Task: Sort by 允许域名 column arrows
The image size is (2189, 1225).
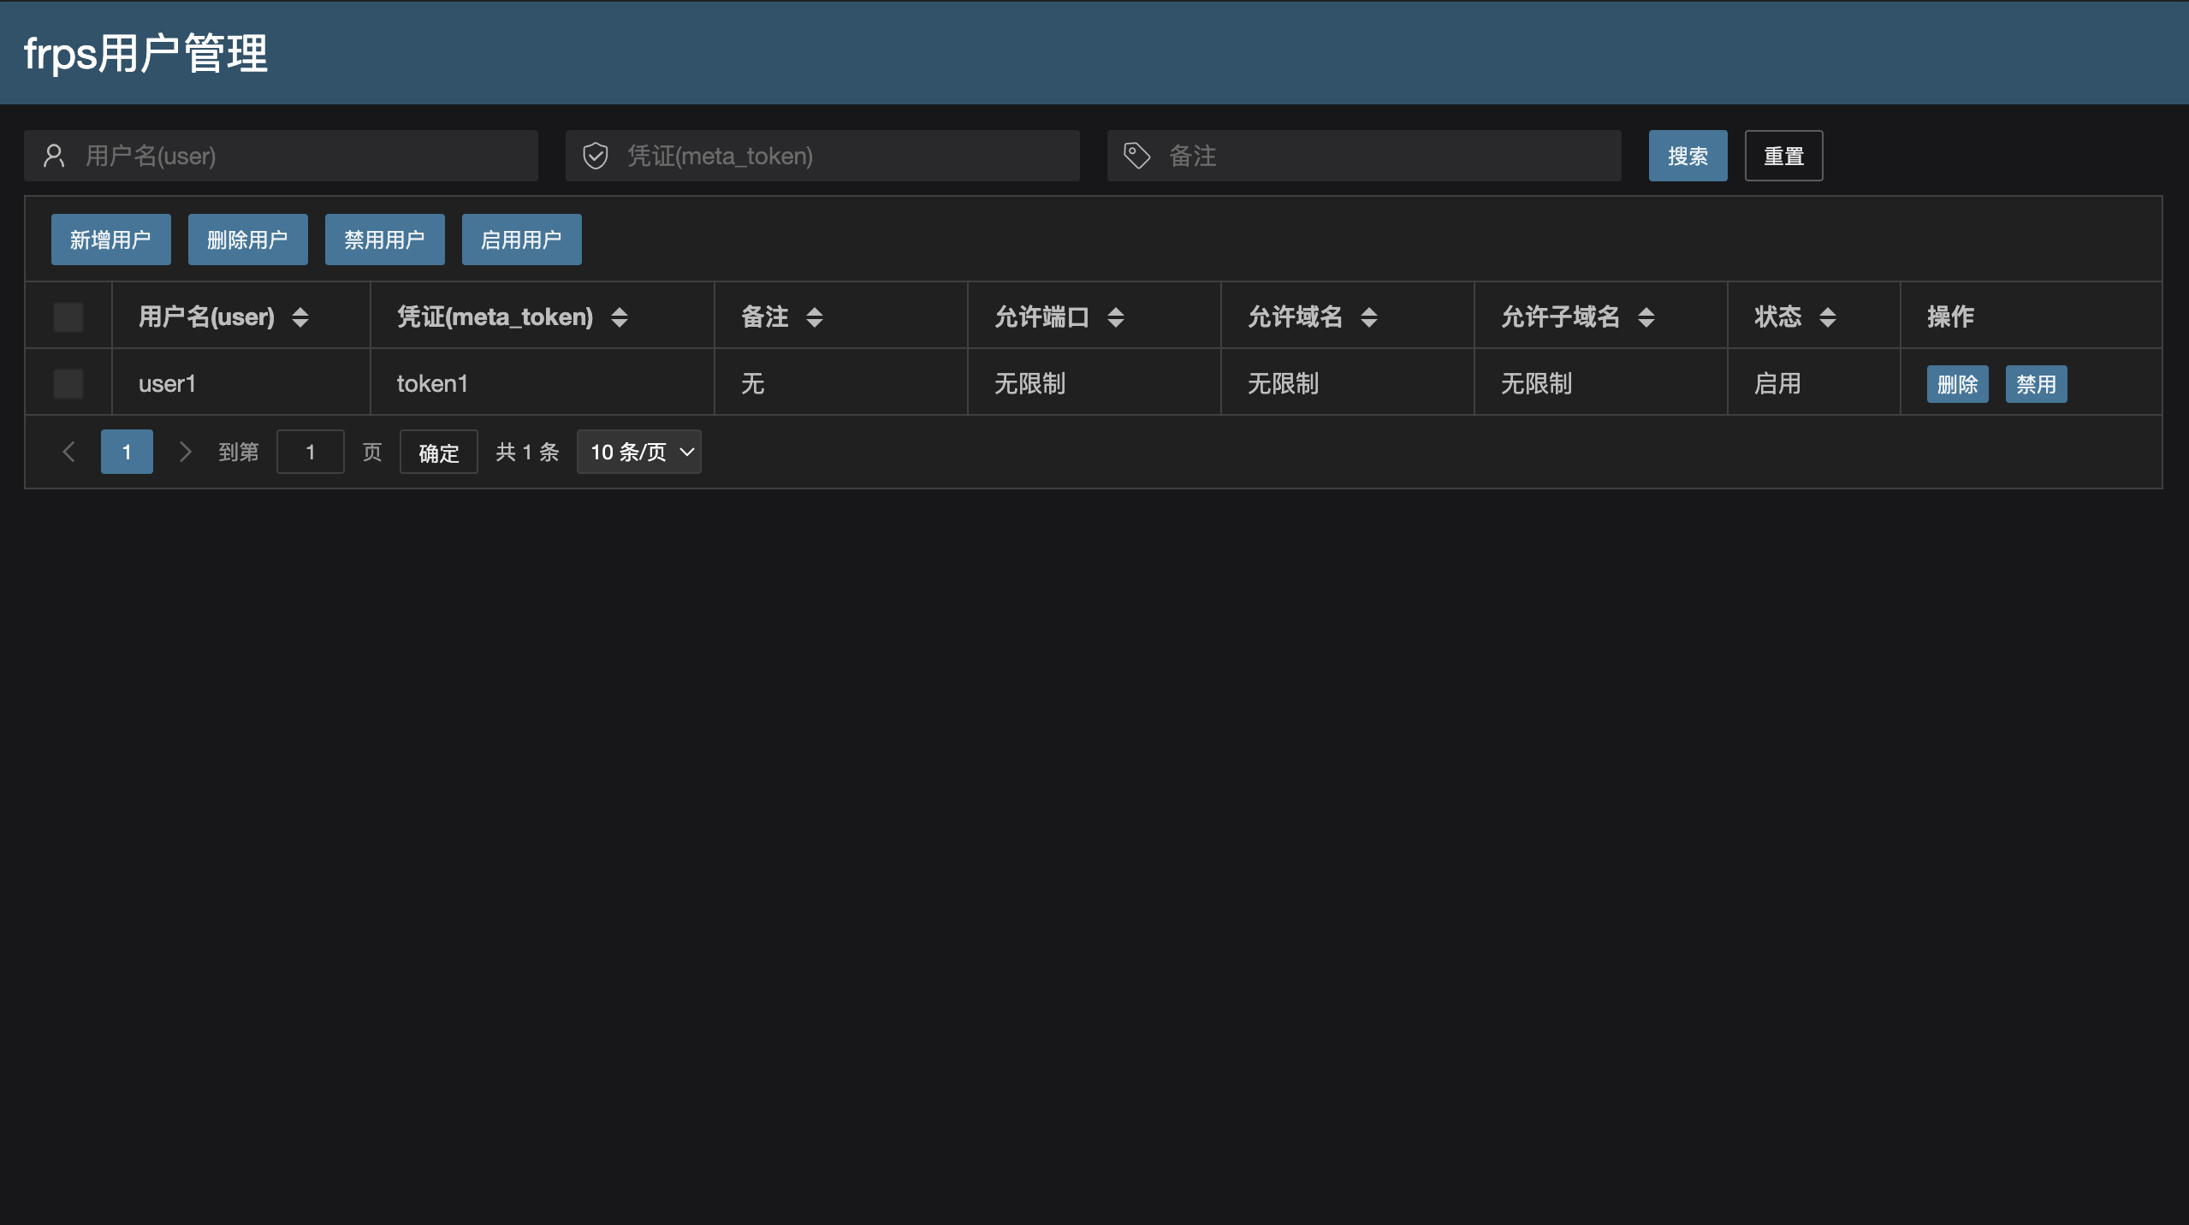Action: [1369, 317]
